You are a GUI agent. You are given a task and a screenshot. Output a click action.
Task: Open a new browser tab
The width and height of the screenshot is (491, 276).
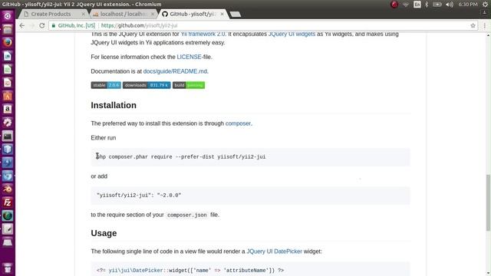[x=236, y=15]
